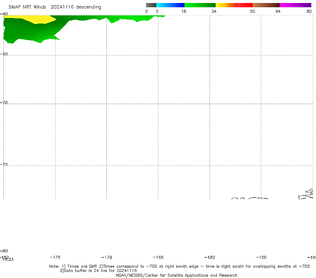The image size is (316, 278).
Task: Click the dark green wind swath area
Action: pos(30,30)
